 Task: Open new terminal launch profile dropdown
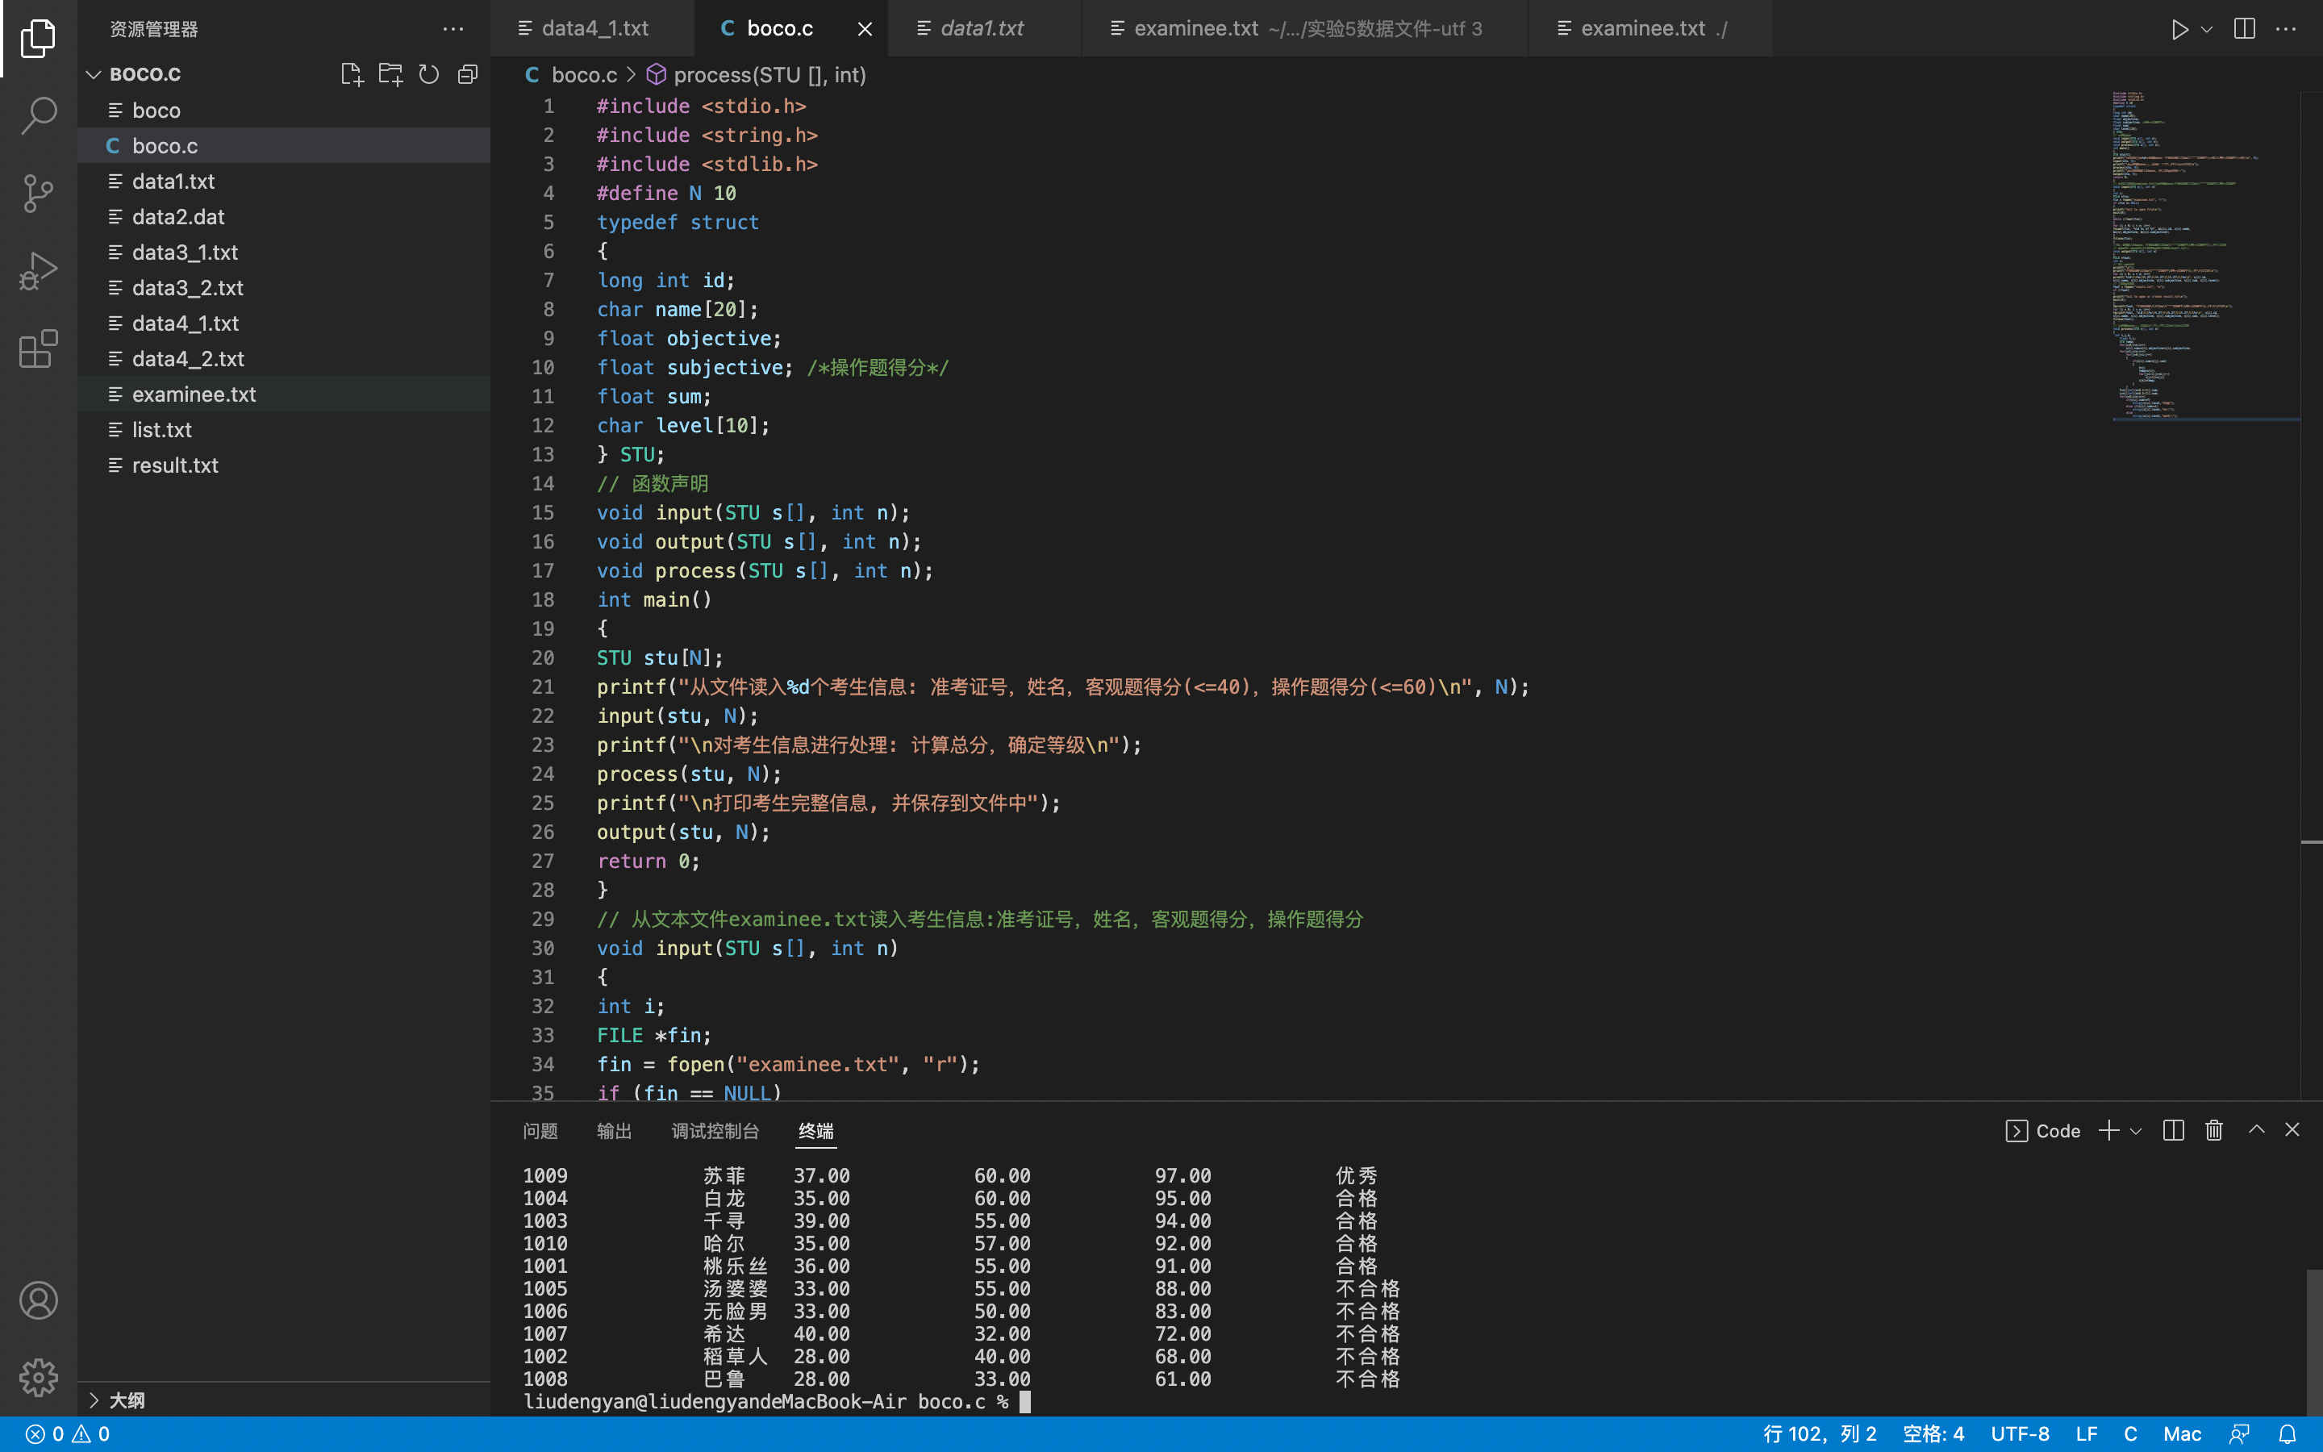2136,1131
